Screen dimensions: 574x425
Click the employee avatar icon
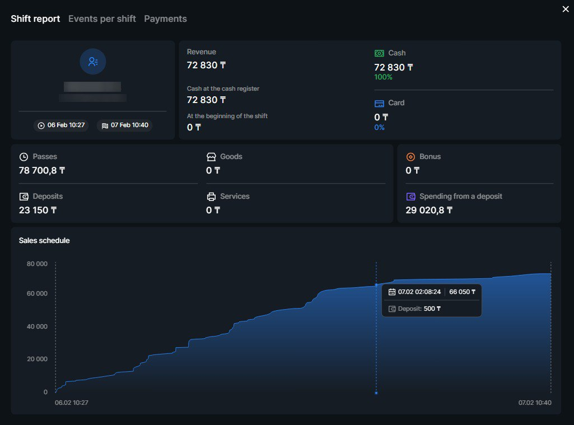coord(92,62)
